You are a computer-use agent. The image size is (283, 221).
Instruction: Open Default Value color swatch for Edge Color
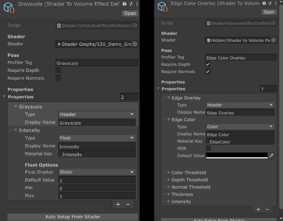pos(237,155)
